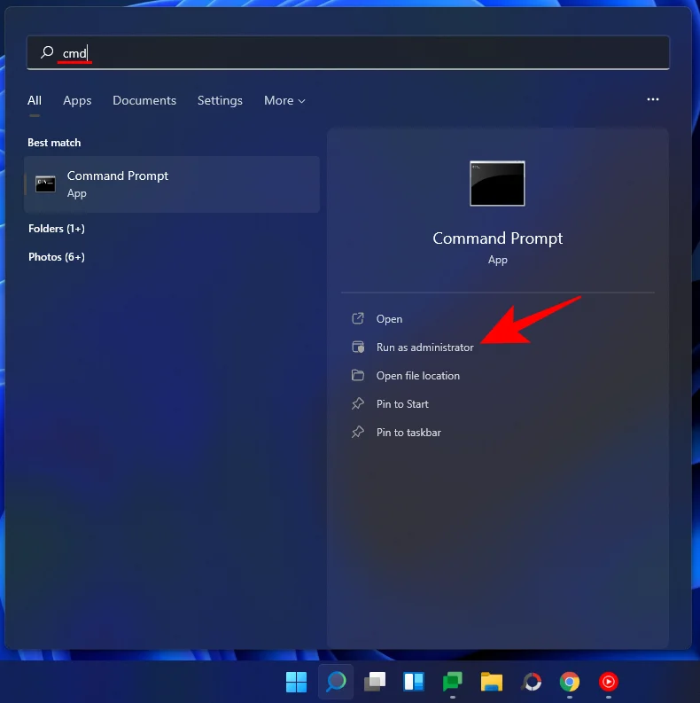The image size is (700, 703).
Task: Click Pin to taskbar
Action: click(408, 433)
